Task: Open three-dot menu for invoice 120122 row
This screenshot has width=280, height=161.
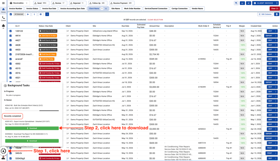Action: tap(276, 31)
